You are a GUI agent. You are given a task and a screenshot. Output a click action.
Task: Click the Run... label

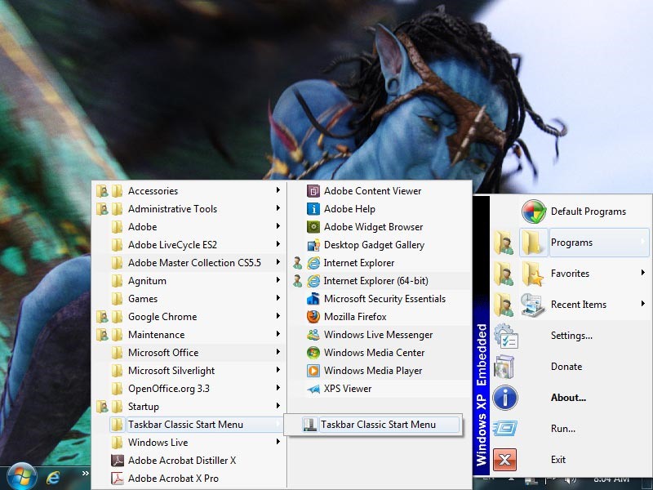[x=563, y=429]
